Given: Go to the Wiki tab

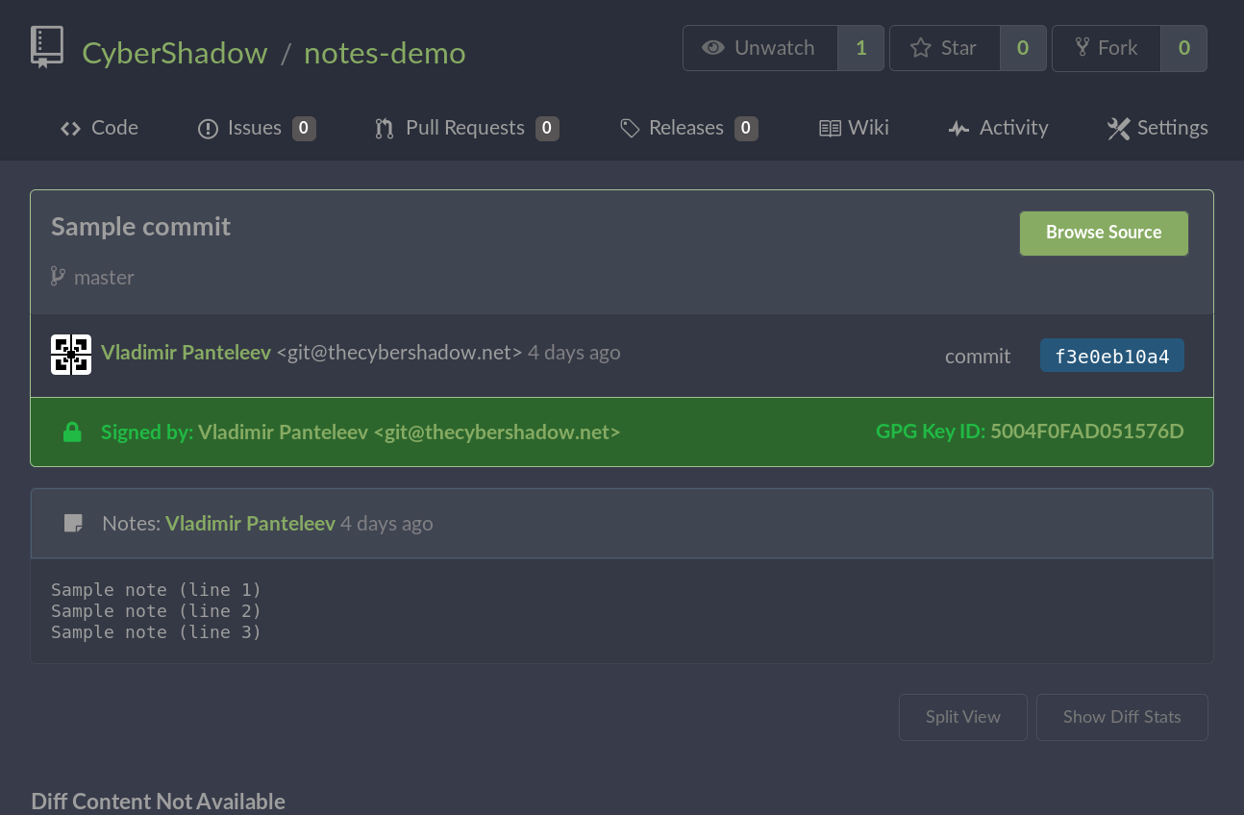Looking at the screenshot, I should pos(854,128).
